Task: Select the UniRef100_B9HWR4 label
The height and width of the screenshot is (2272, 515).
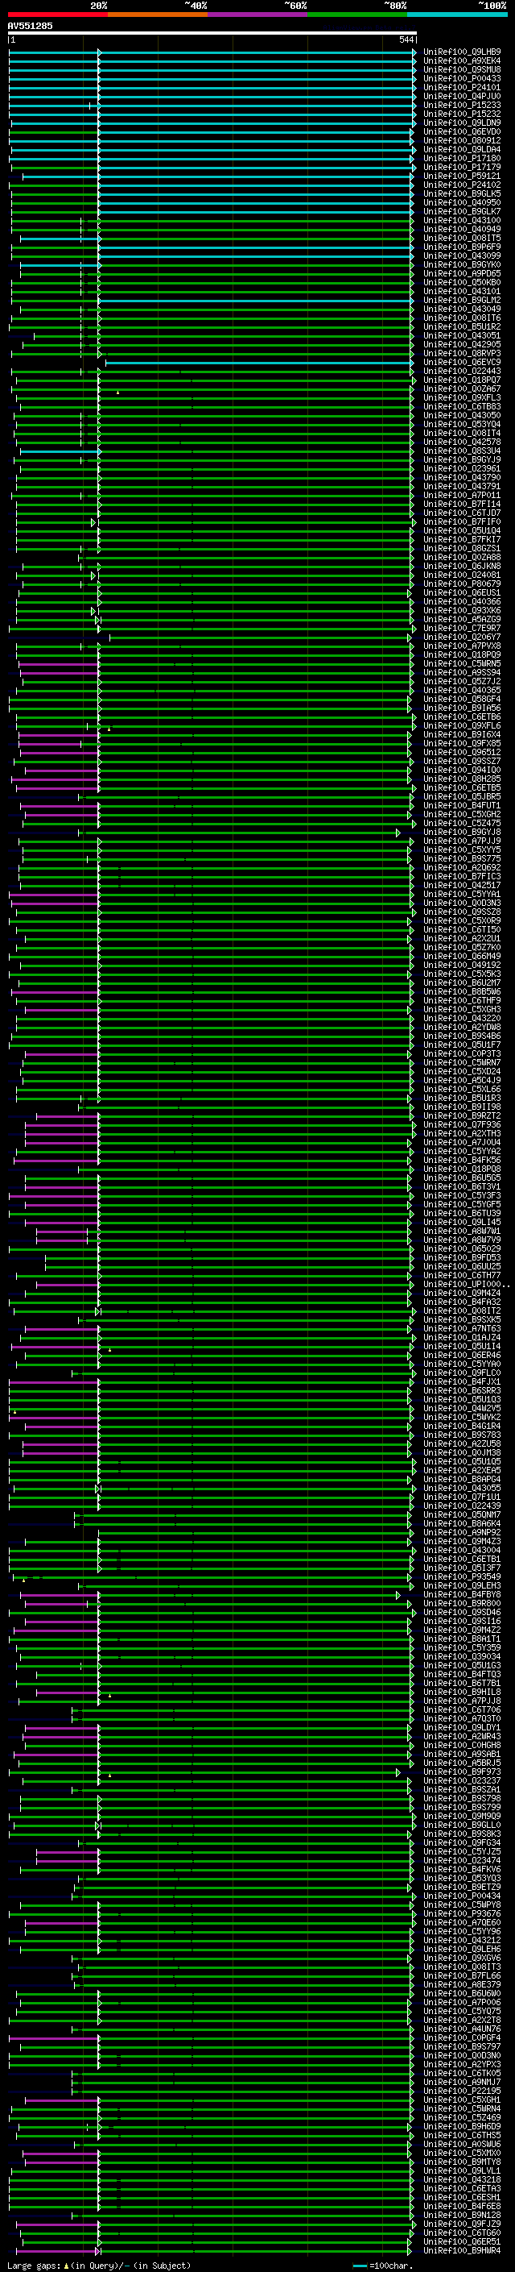Action: (462, 2250)
